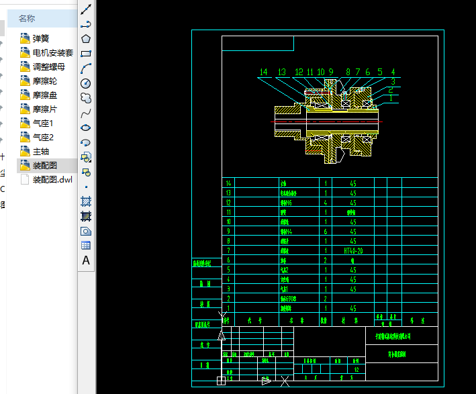Select the Circle draw tool
The height and width of the screenshot is (394, 476).
click(86, 83)
